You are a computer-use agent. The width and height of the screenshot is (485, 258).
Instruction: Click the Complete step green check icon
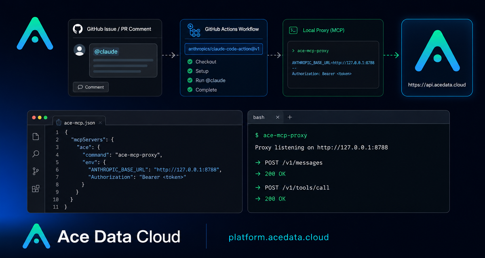[x=190, y=89]
